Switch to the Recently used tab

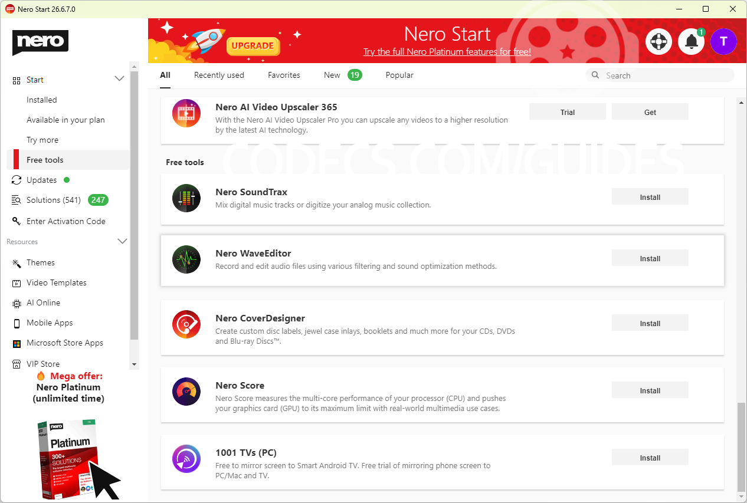point(219,75)
